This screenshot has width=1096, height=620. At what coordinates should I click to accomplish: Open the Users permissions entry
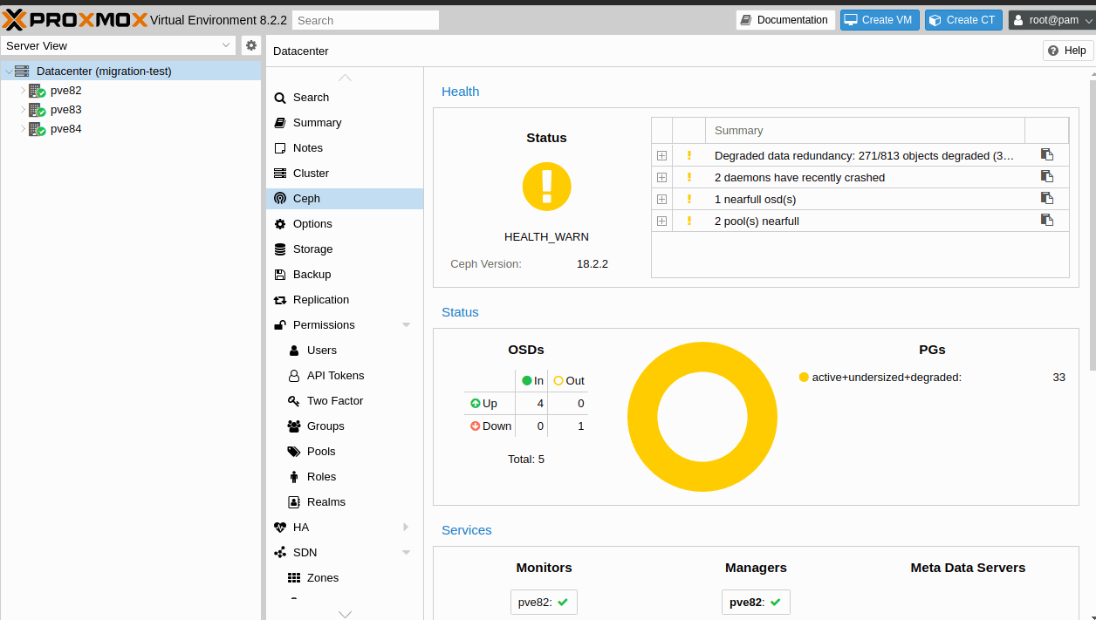click(345, 351)
